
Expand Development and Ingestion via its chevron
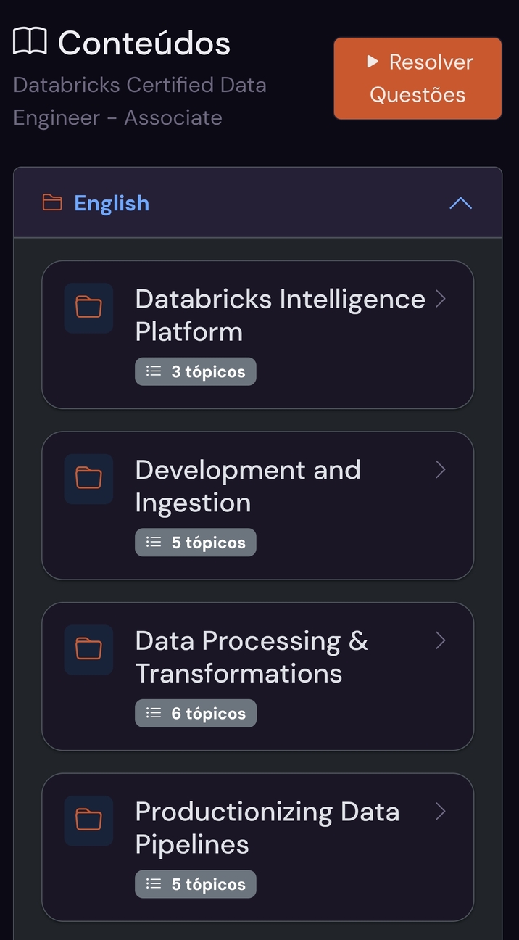440,470
